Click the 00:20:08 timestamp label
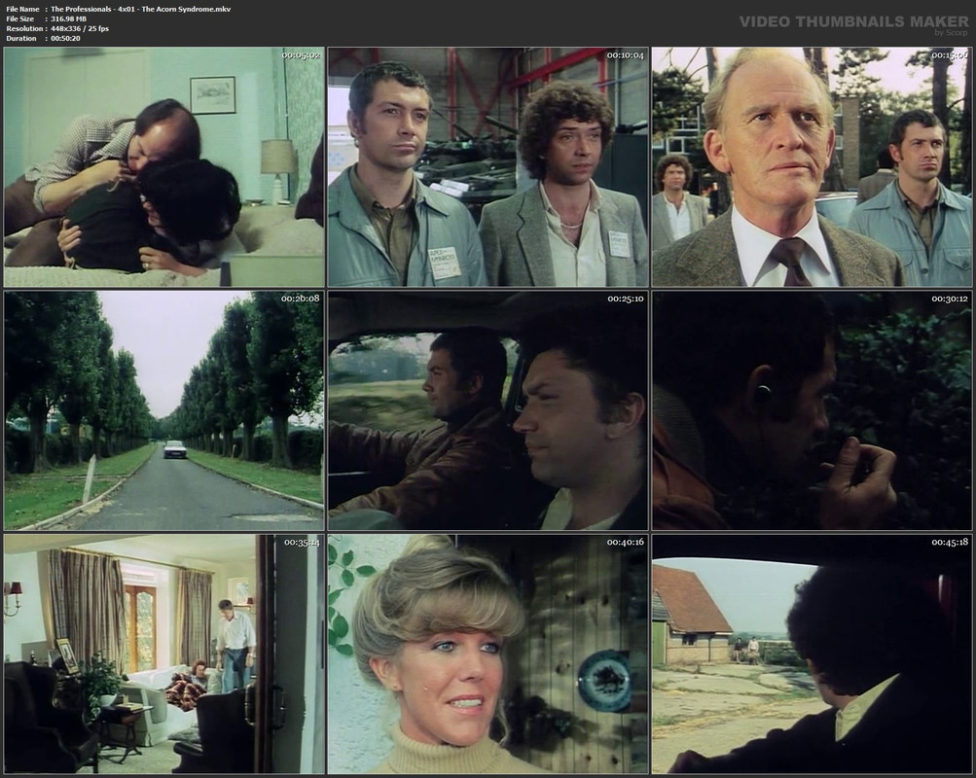 click(x=301, y=299)
